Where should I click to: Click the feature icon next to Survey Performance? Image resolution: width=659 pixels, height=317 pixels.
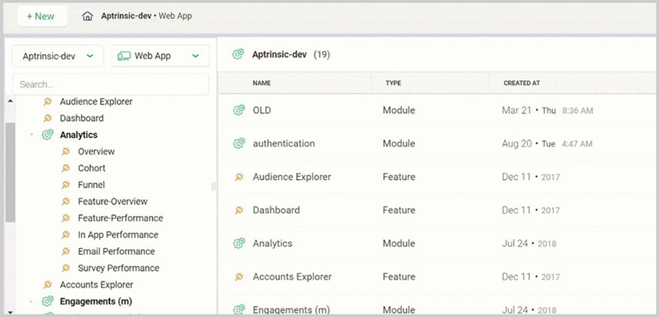point(66,268)
